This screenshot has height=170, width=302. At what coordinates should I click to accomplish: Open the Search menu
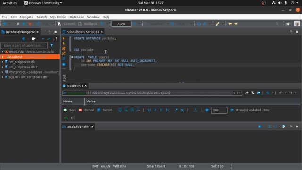(x=42, y=17)
